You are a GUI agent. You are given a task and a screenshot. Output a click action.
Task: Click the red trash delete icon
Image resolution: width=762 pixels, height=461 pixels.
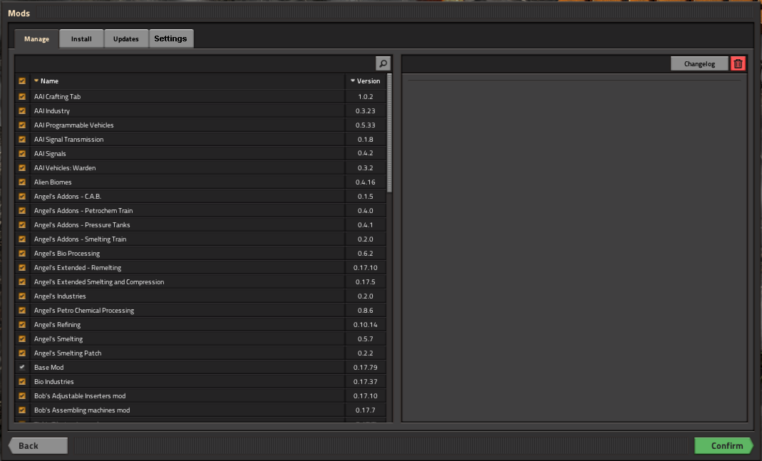(738, 64)
